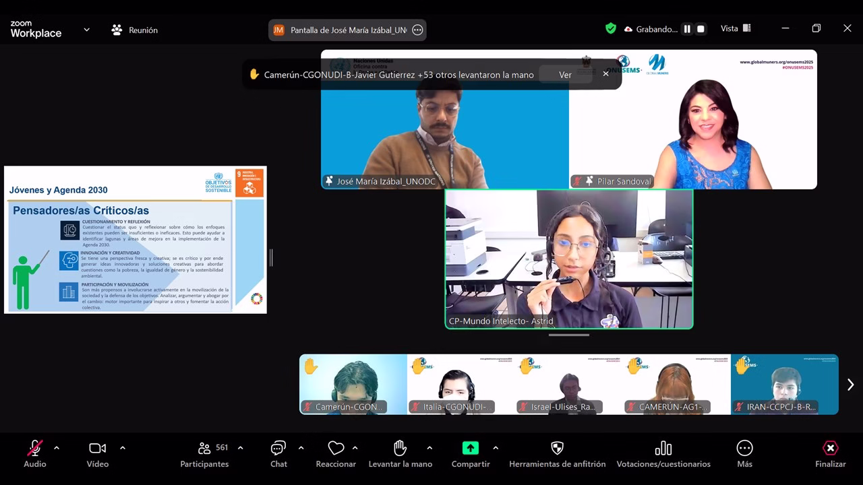The image size is (863, 485).
Task: Pause the recording
Action: pos(687,29)
